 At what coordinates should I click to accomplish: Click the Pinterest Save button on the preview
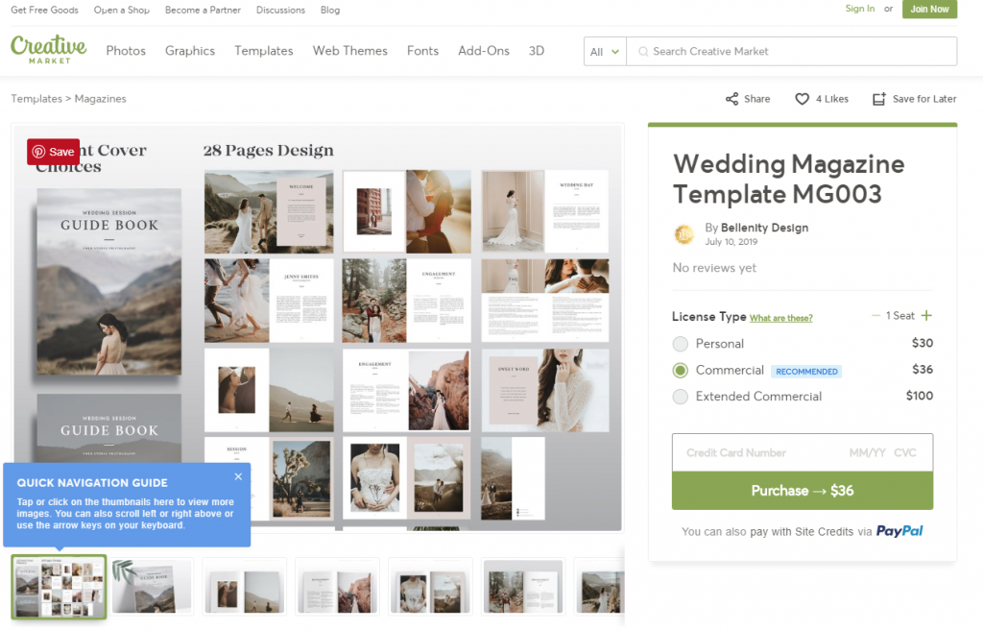[x=54, y=151]
